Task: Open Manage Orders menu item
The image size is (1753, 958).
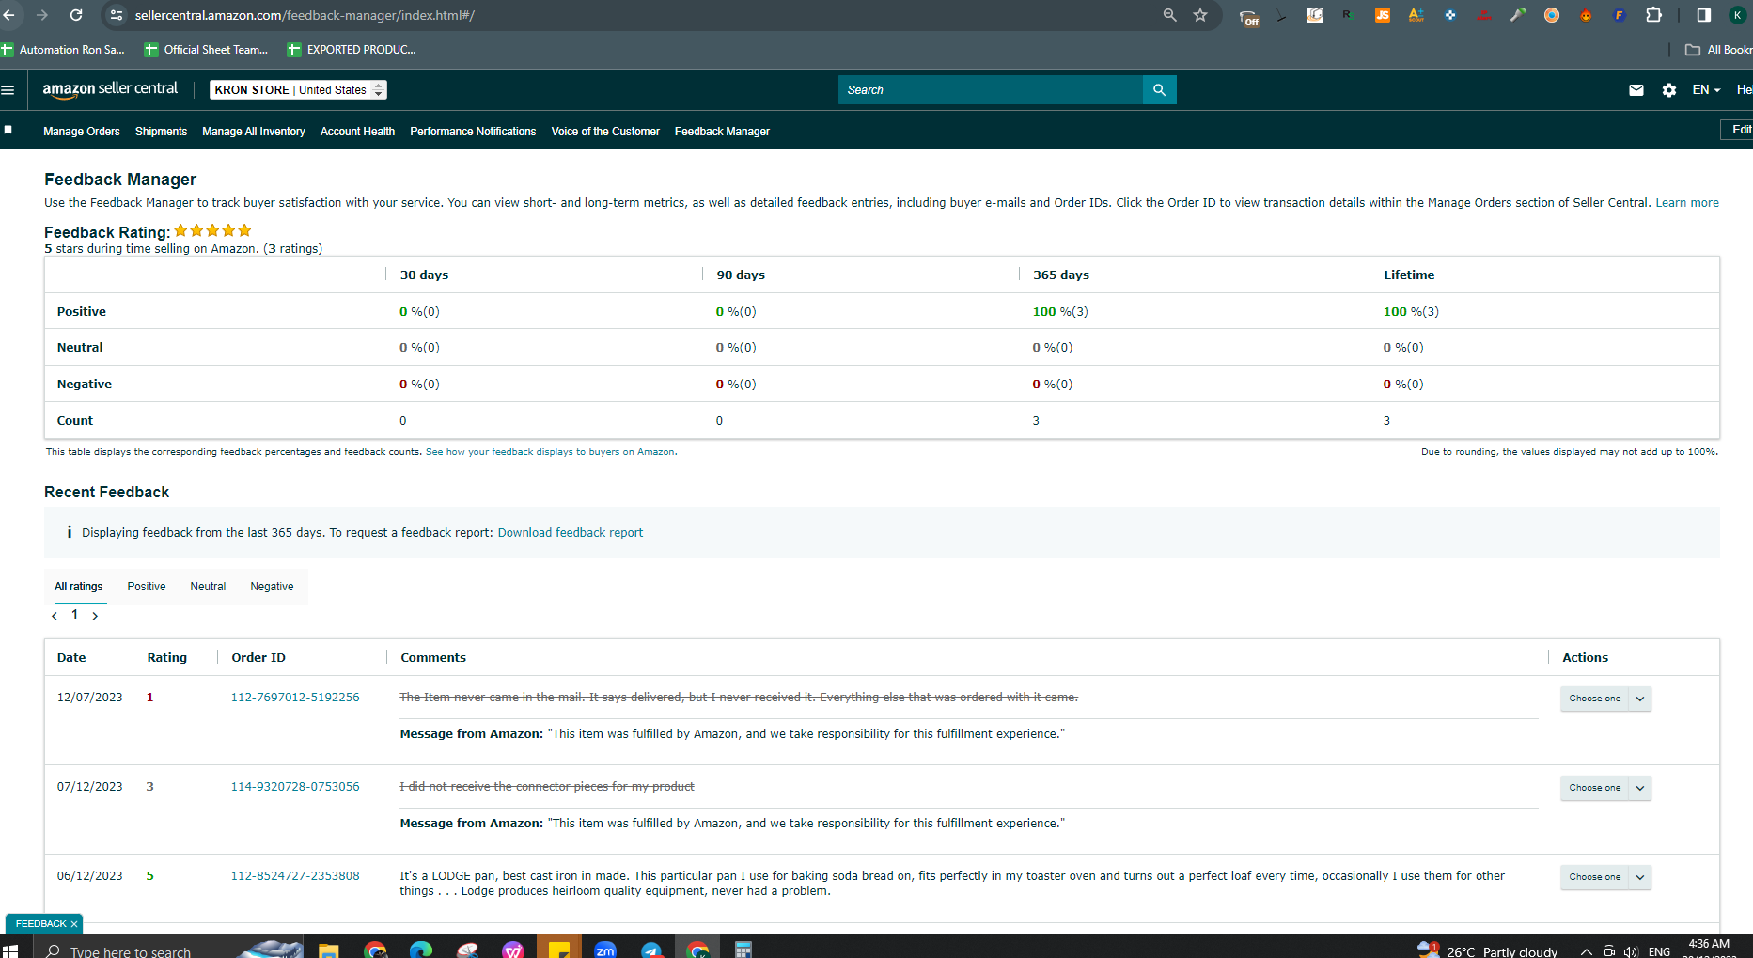Action: click(x=82, y=132)
